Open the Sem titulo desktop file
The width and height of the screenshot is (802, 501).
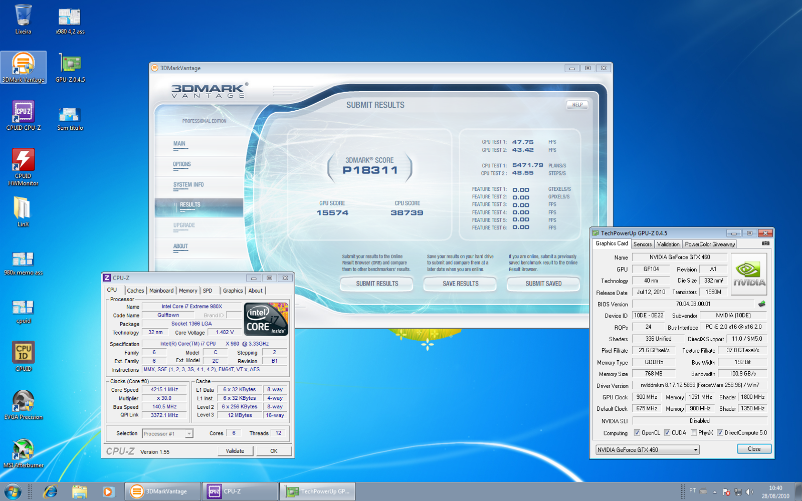coord(70,118)
